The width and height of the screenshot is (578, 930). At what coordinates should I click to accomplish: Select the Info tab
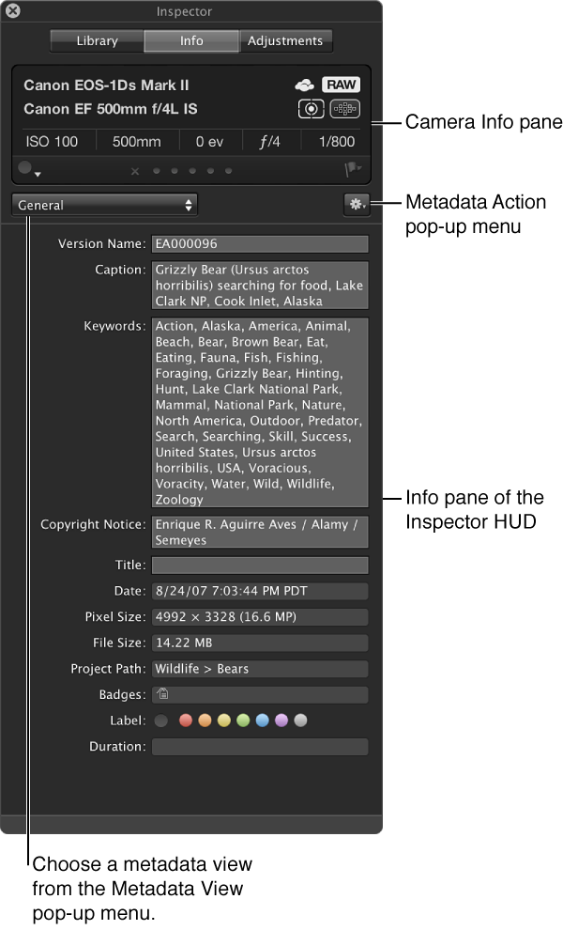[191, 41]
